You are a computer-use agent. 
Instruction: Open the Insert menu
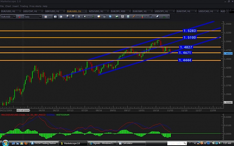pos(15,6)
